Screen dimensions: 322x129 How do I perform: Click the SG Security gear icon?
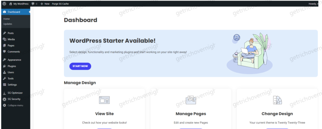[5, 99]
